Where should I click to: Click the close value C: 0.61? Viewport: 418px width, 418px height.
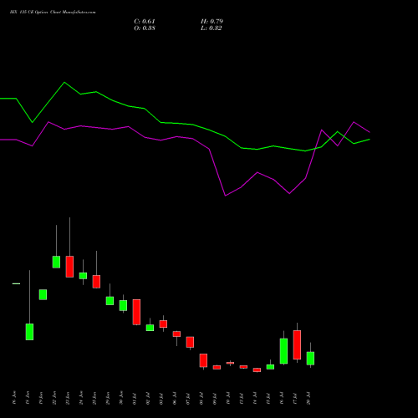point(145,22)
